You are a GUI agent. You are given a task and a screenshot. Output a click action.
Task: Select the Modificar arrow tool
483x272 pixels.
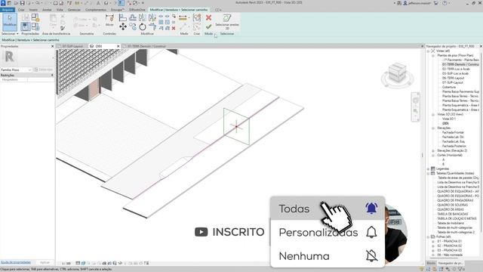[10, 22]
